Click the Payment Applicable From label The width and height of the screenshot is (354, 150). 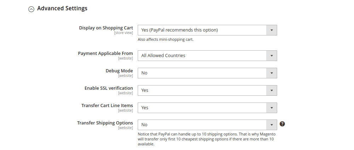[x=105, y=54]
